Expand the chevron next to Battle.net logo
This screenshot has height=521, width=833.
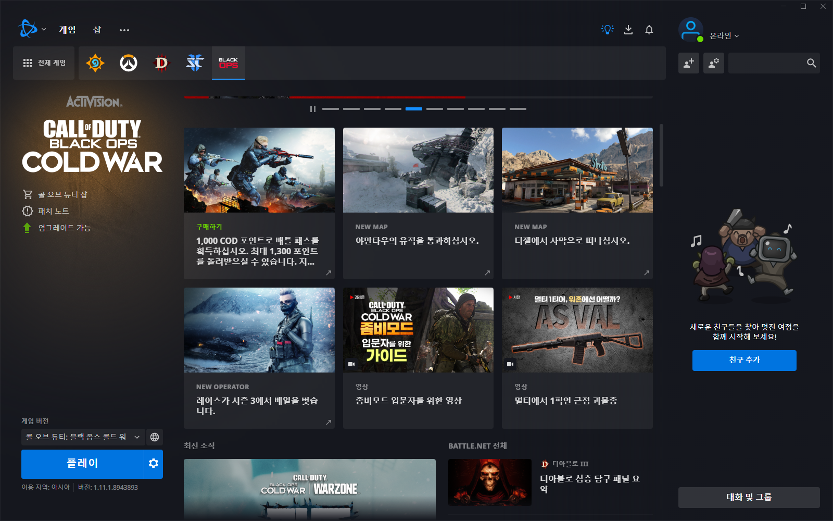[x=44, y=30]
